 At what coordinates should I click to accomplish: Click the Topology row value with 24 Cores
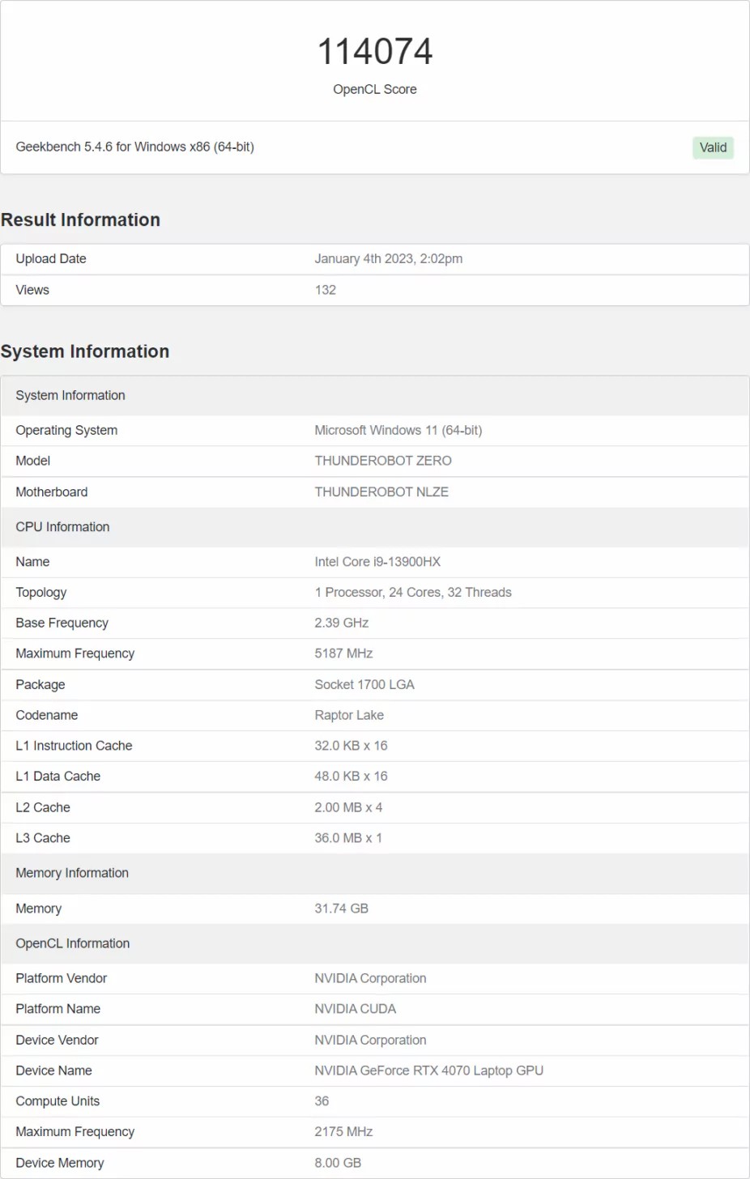[413, 593]
